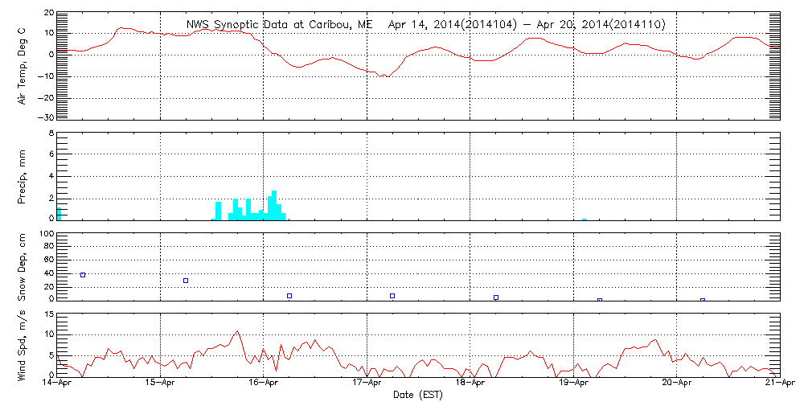Select the "16-Apr" date tick label
This screenshot has width=804, height=402.
[264, 384]
